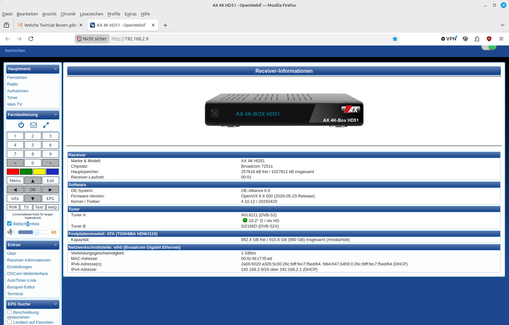Open the Firefox hamburger menu
The height and width of the screenshot is (325, 509).
point(501,39)
